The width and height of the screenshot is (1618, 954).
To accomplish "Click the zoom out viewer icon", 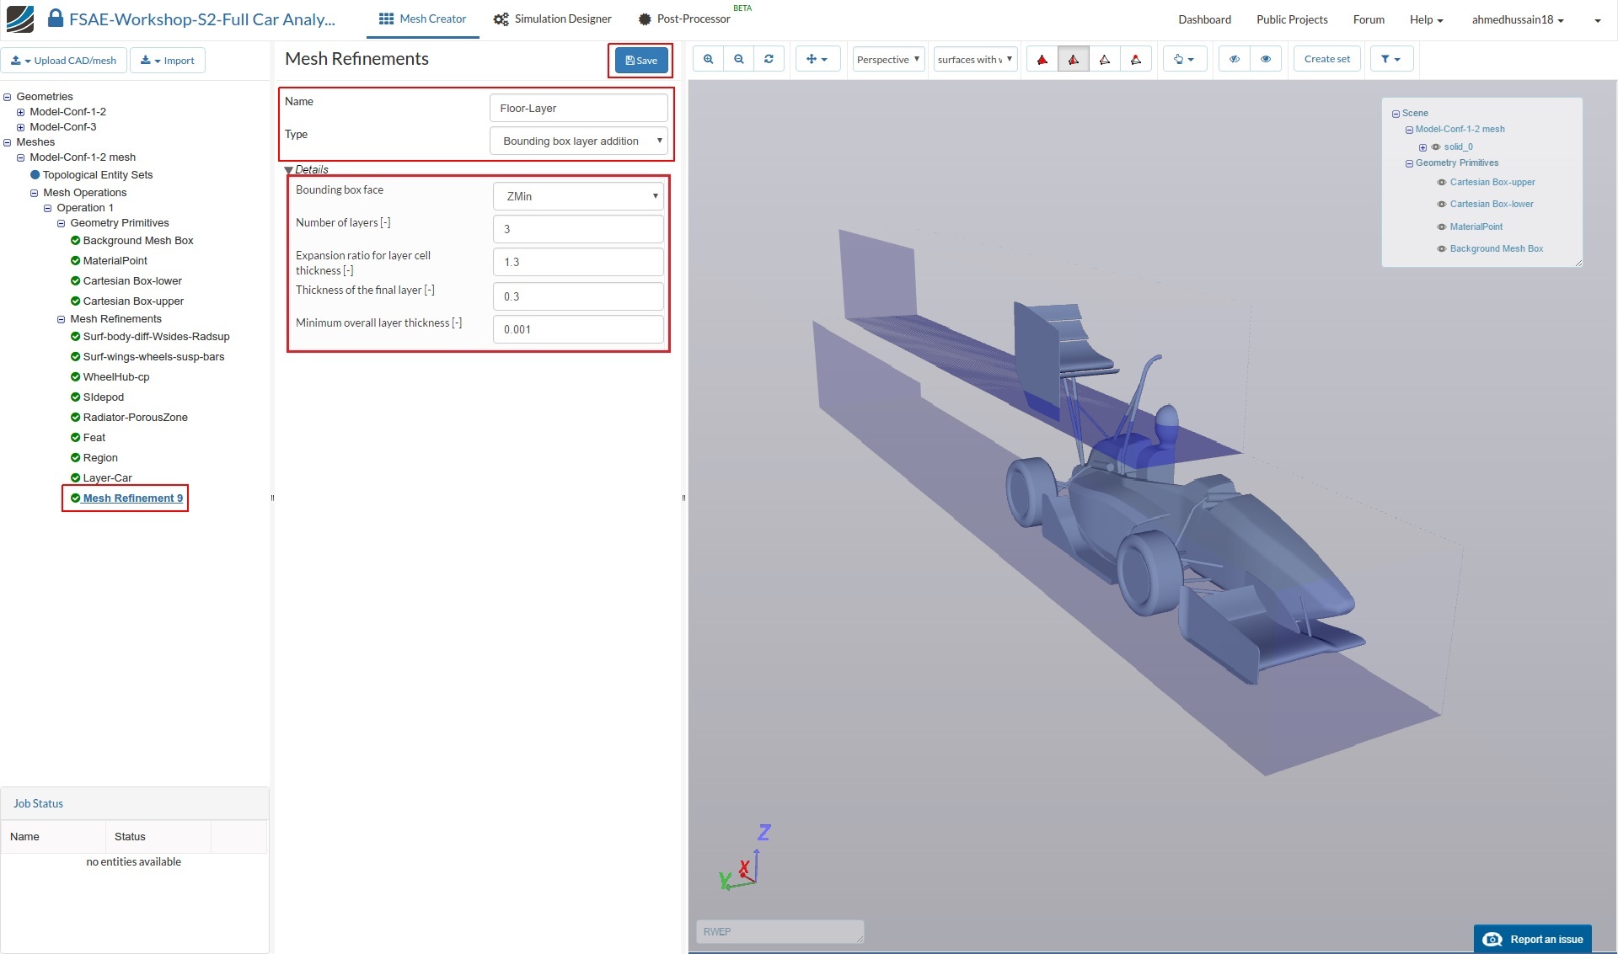I will (739, 59).
